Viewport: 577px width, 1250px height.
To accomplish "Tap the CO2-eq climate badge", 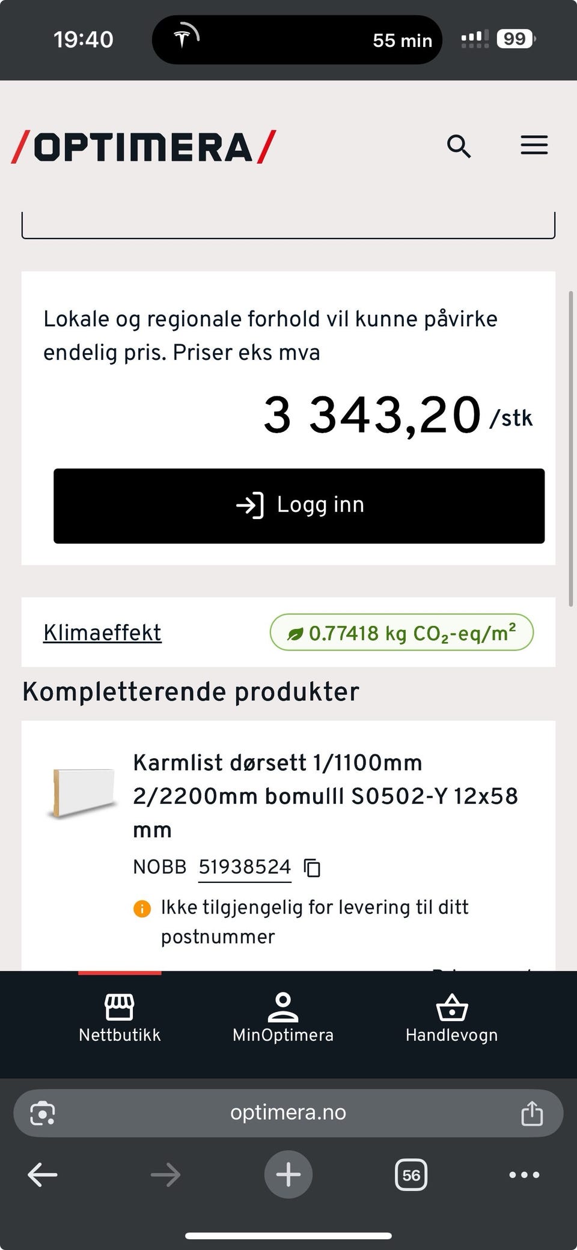I will 401,633.
